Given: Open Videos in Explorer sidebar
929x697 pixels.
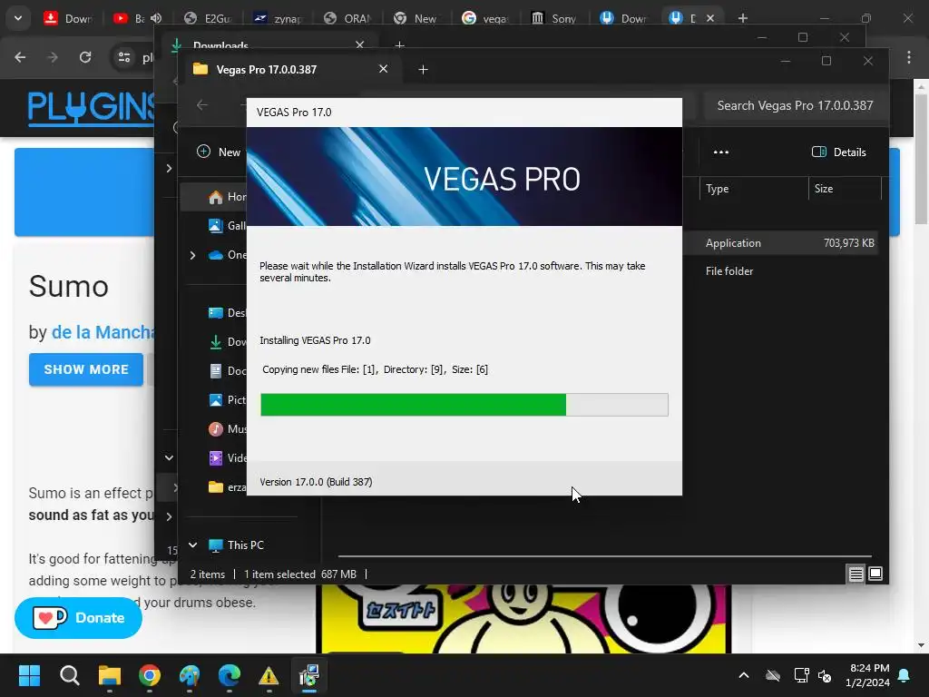Looking at the screenshot, I should [230, 458].
